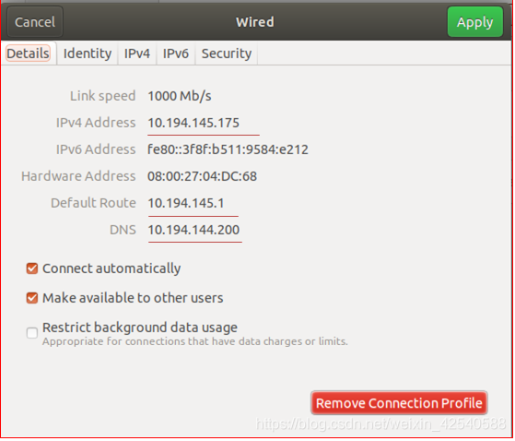Click the Hardware Address label
The width and height of the screenshot is (515, 441).
[x=78, y=176]
